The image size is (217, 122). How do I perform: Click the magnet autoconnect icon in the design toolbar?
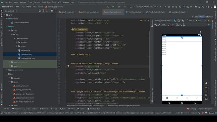pyautogui.click(x=159, y=25)
